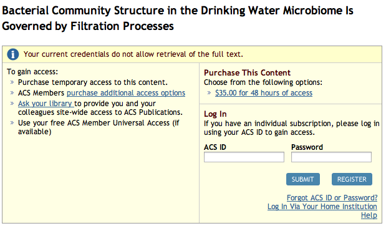The width and height of the screenshot is (386, 226).
Task: Choose $35.00 for 48 hours of access
Action: pyautogui.click(x=264, y=93)
